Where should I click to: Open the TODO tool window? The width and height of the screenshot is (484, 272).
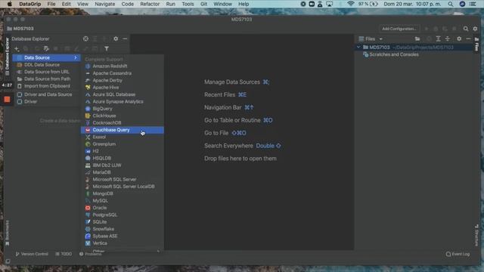click(64, 254)
